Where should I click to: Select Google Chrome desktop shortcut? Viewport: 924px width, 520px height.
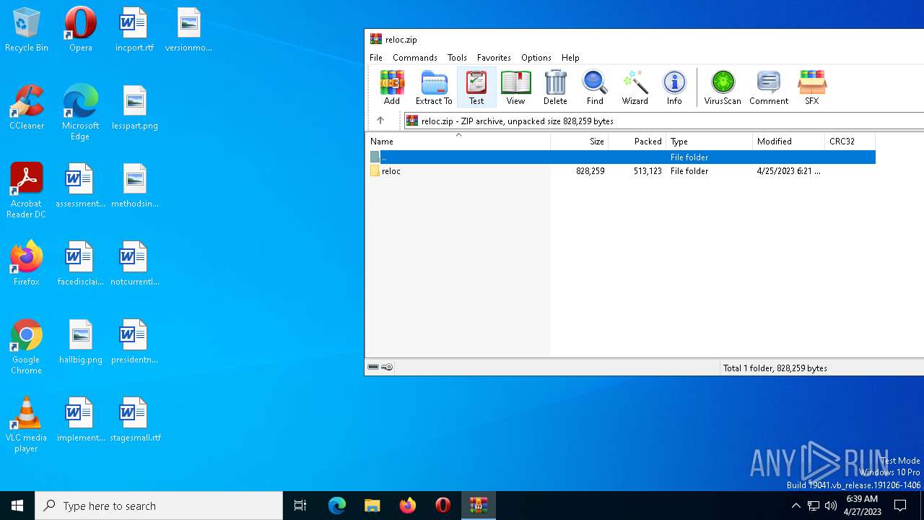(27, 347)
